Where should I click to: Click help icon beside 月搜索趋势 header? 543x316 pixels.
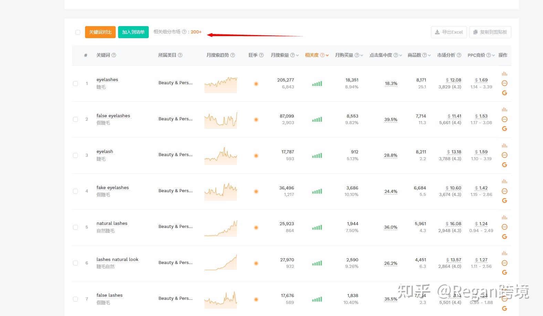point(233,55)
